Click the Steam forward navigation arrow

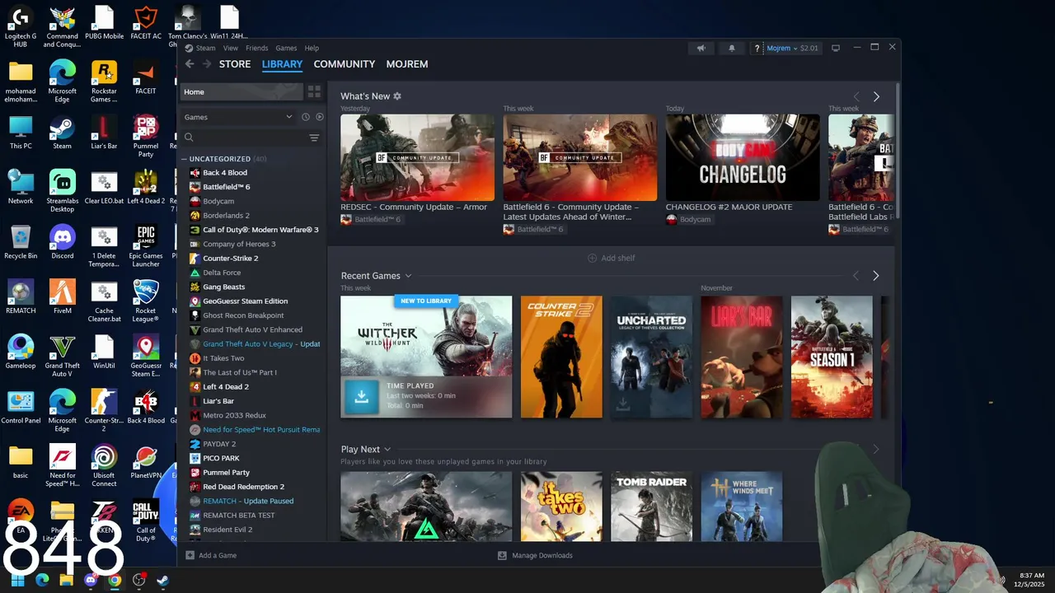207,64
